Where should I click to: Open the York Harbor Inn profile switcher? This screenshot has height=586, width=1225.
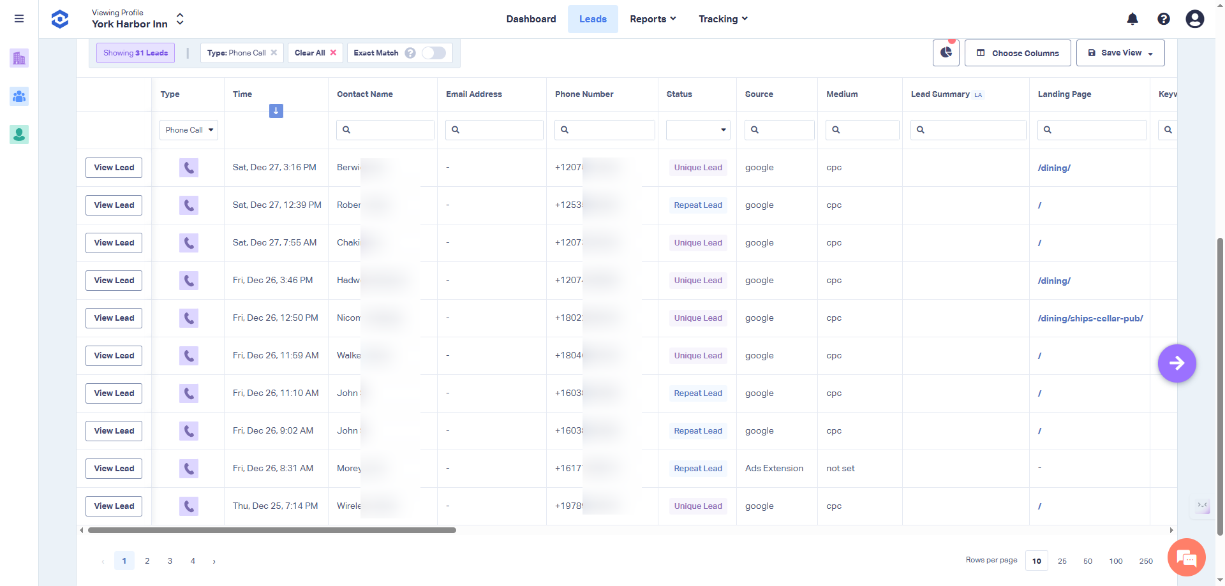click(181, 19)
